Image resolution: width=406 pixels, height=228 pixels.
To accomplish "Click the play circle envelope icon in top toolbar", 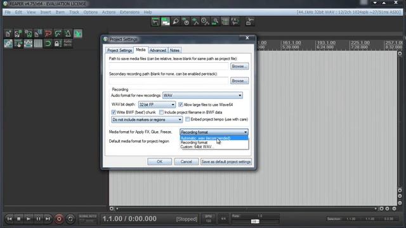I will (205, 22).
